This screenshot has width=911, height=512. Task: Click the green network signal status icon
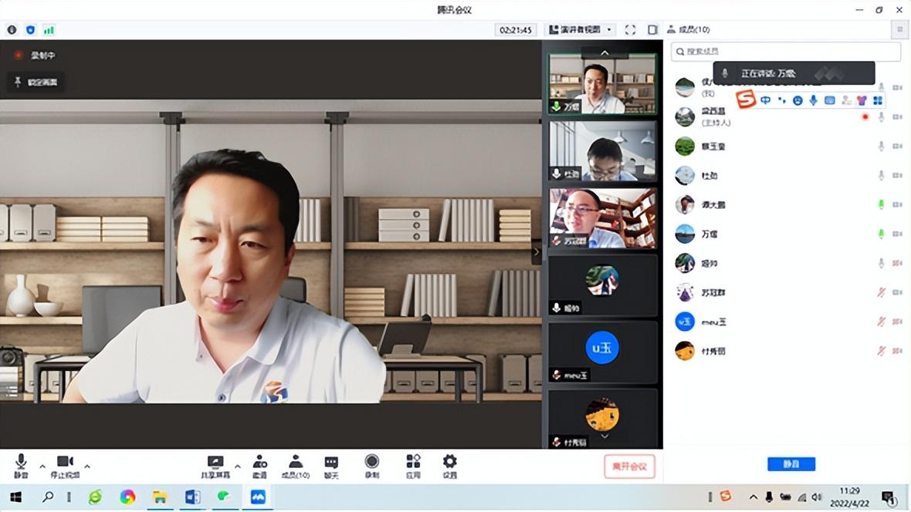[49, 30]
